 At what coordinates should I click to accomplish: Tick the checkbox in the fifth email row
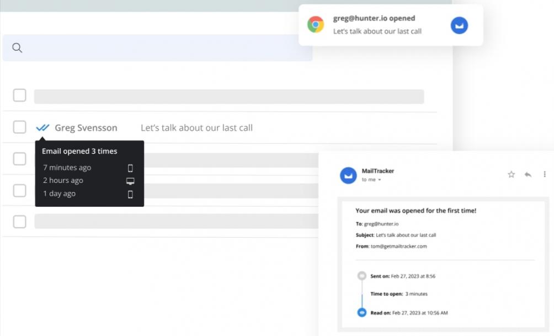coord(19,222)
